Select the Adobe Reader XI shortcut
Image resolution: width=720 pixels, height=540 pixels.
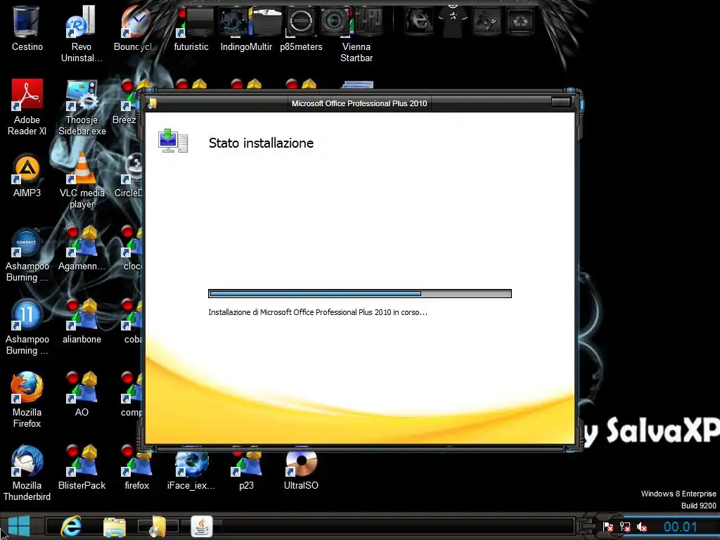point(27,107)
